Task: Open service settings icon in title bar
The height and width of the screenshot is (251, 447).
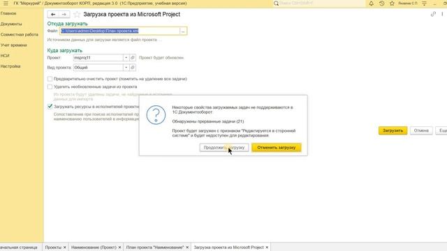Action: [x=424, y=3]
